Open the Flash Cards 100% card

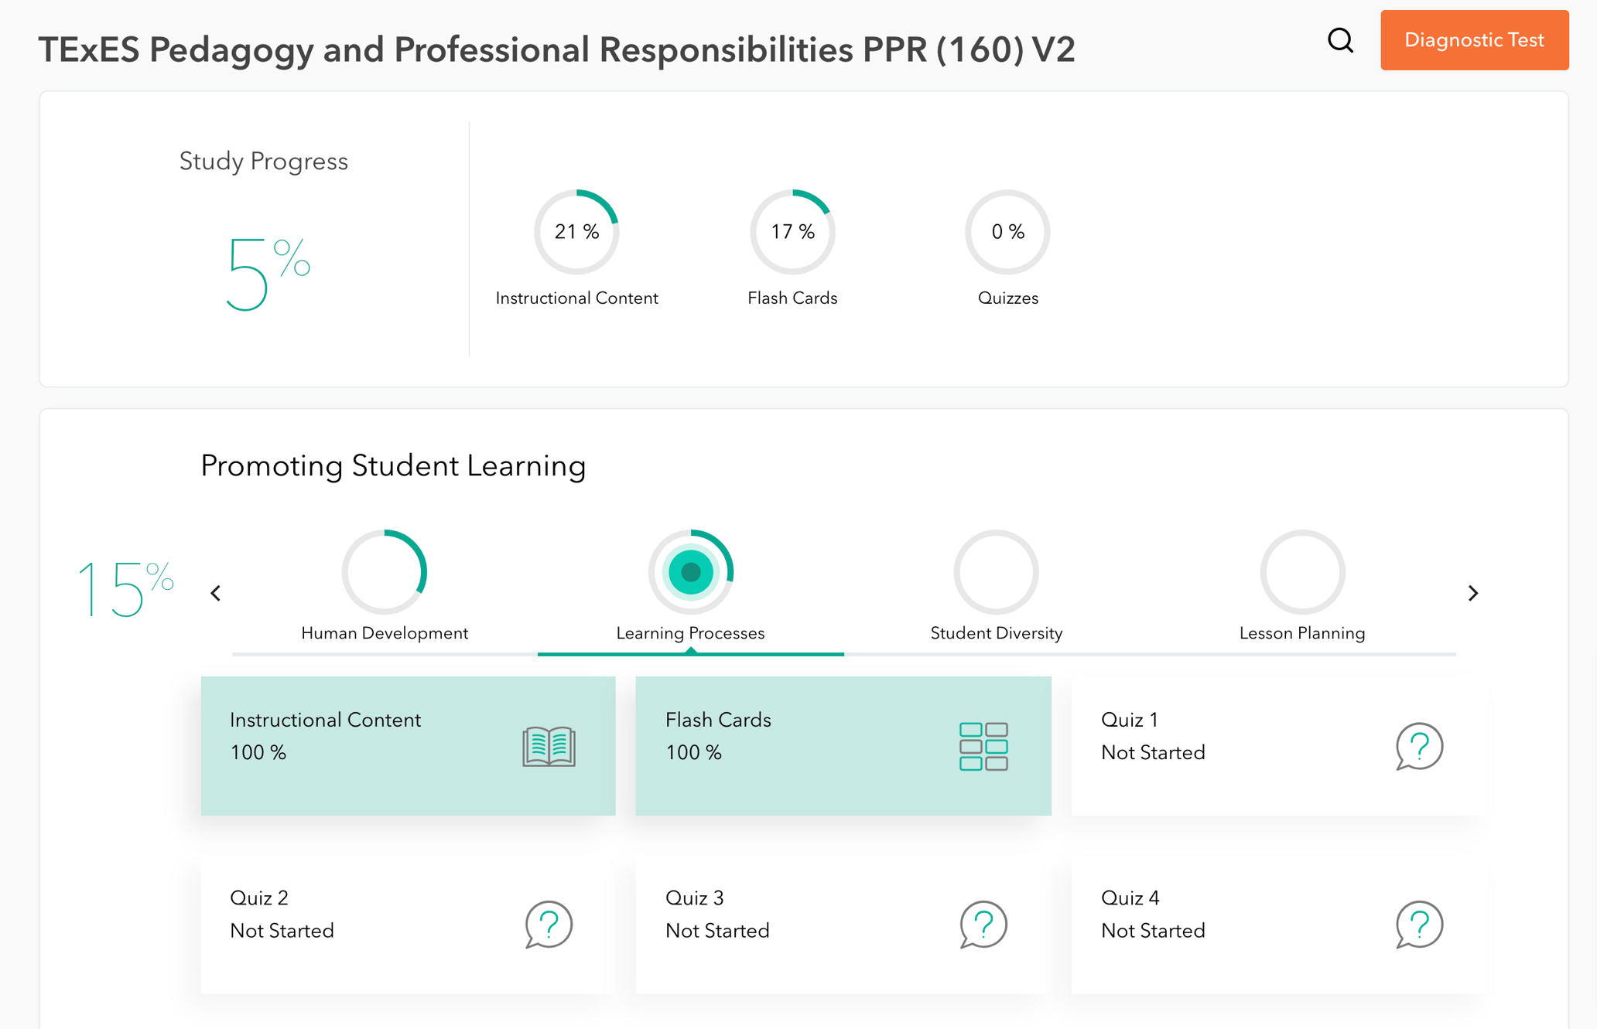click(x=843, y=746)
